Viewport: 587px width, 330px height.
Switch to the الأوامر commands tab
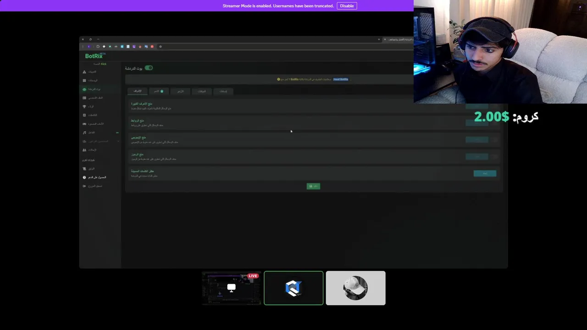coord(180,91)
